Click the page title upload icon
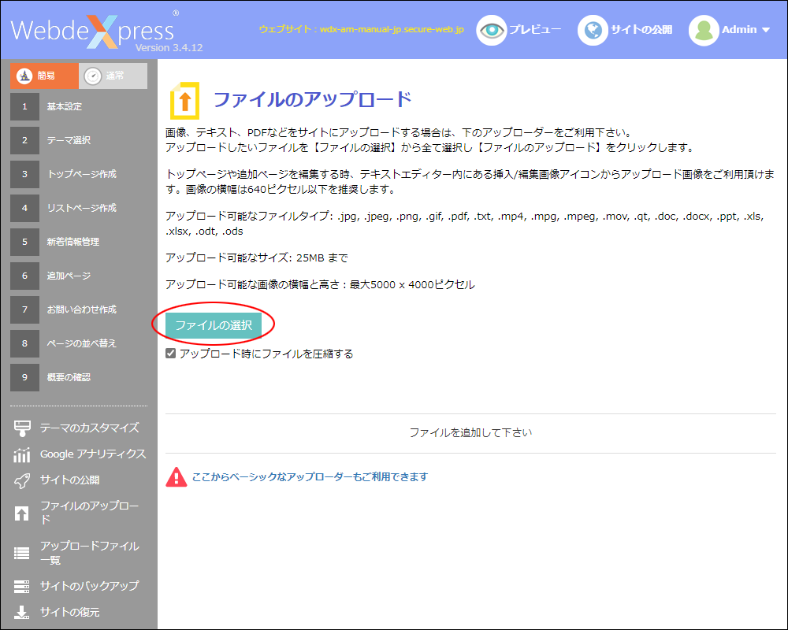The image size is (788, 630). click(184, 101)
